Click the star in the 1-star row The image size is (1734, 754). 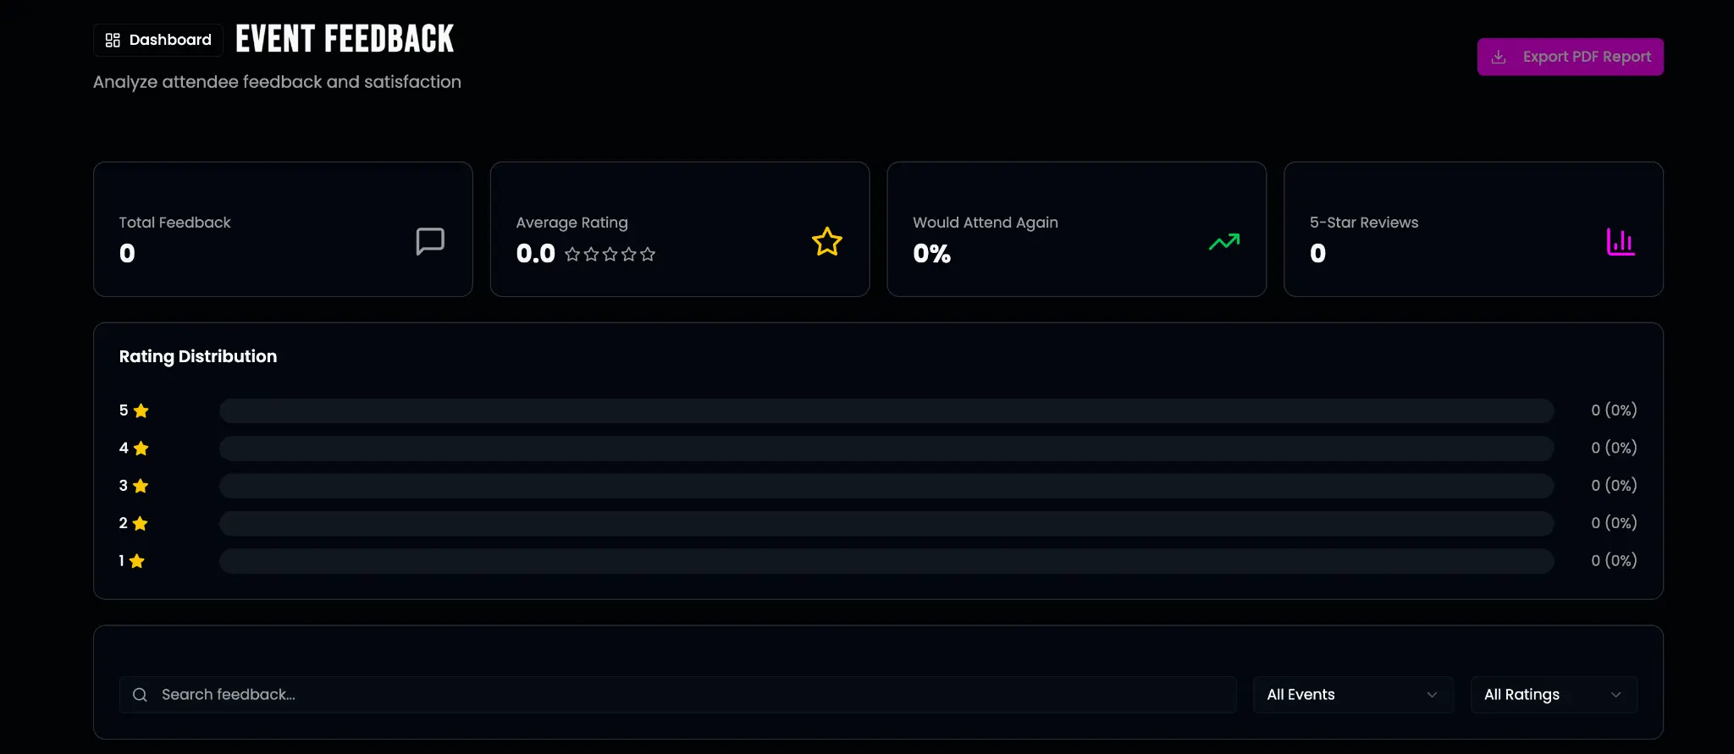click(137, 561)
